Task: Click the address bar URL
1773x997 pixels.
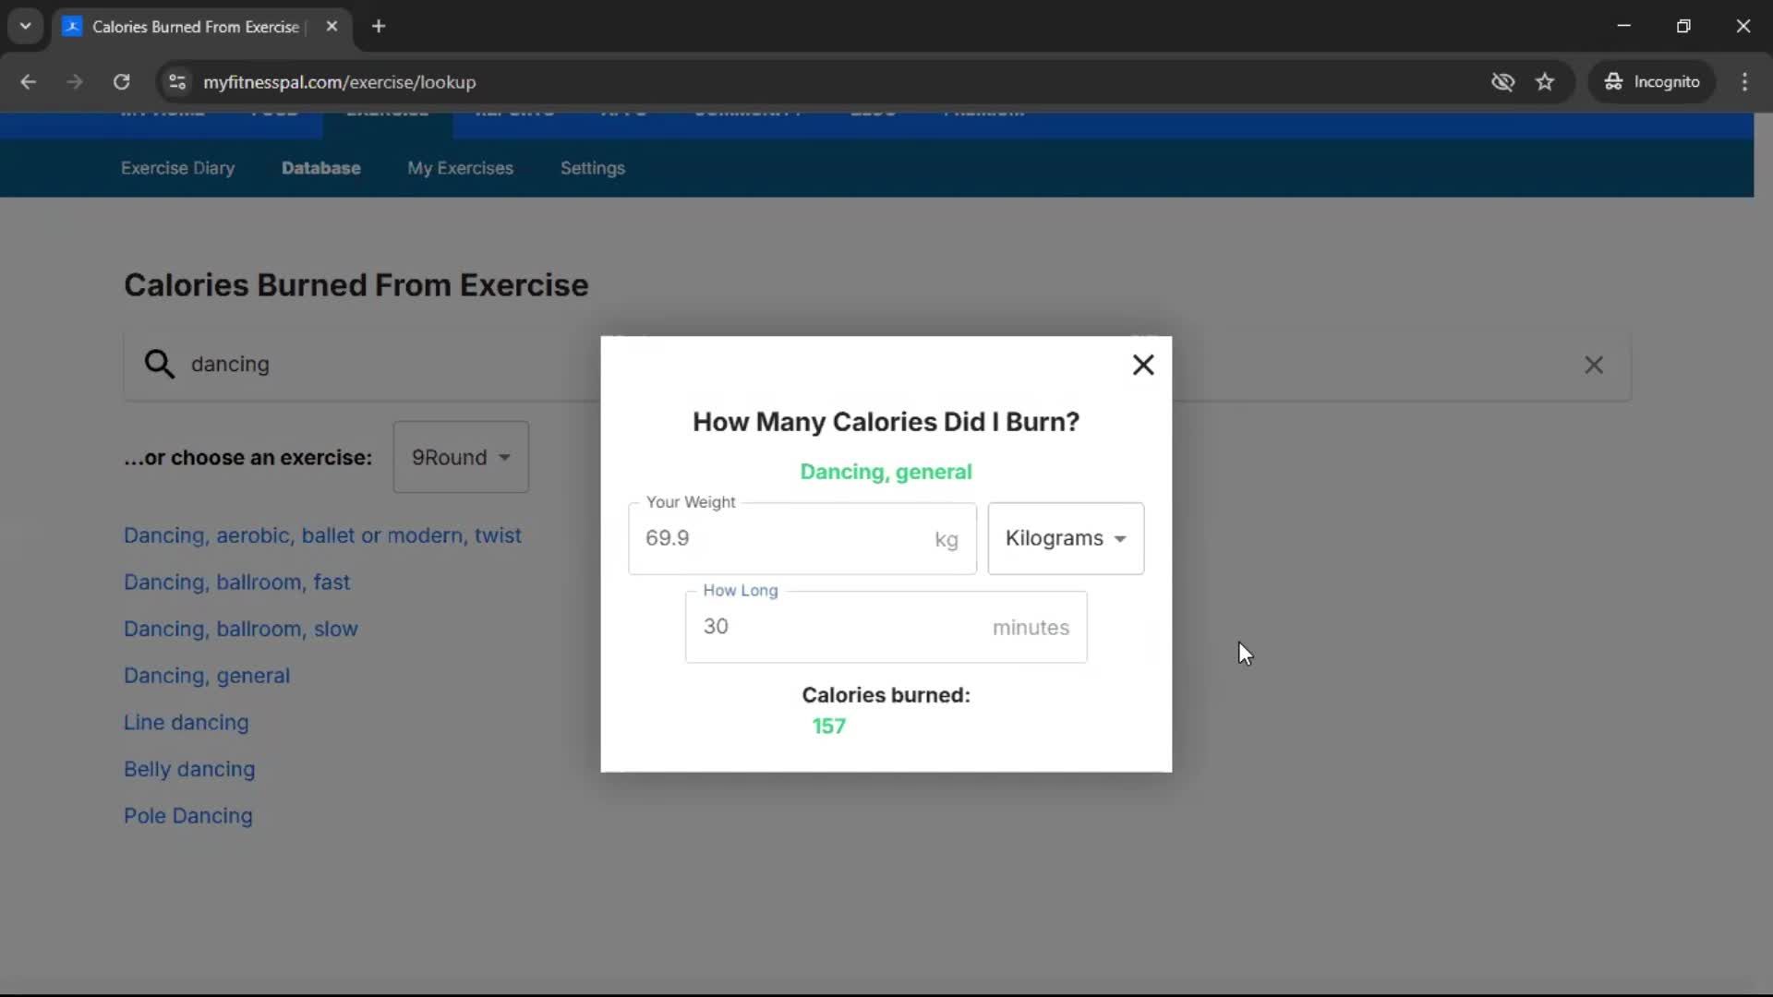Action: pos(340,82)
